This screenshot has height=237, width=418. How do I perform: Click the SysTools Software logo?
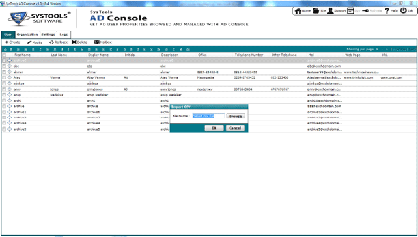[39, 18]
